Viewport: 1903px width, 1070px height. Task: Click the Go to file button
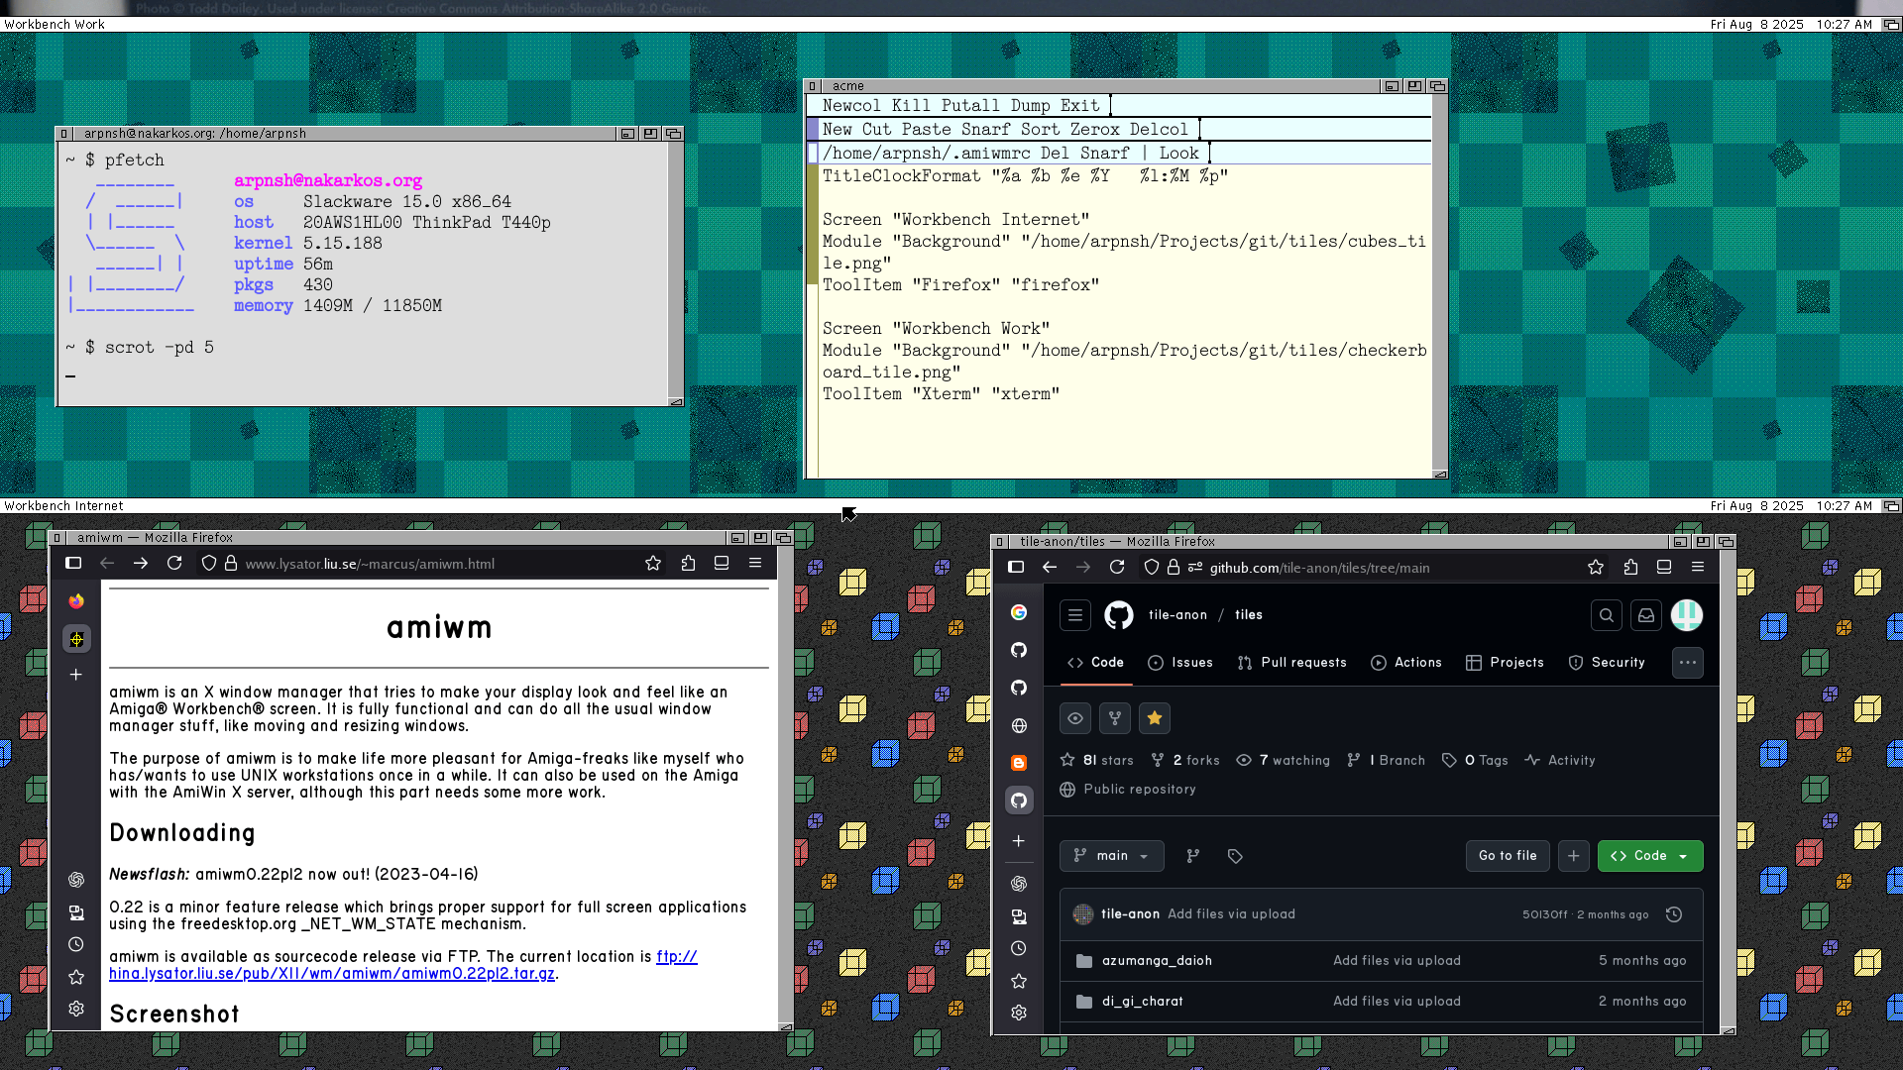(1508, 856)
